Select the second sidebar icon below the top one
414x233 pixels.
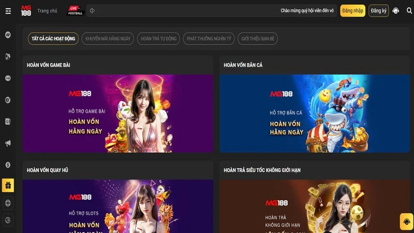click(x=8, y=56)
